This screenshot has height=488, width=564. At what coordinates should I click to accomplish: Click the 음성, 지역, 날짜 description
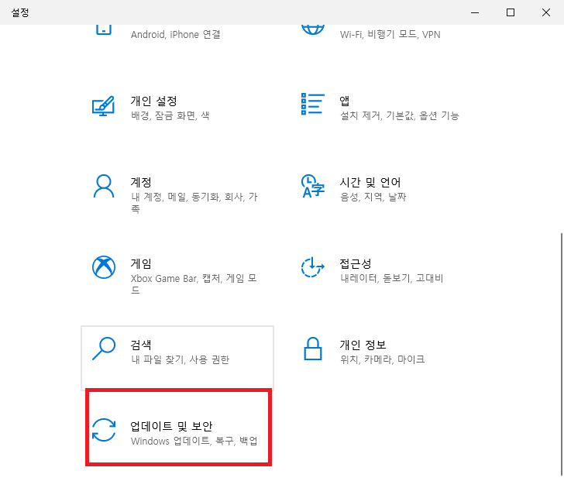pos(373,197)
